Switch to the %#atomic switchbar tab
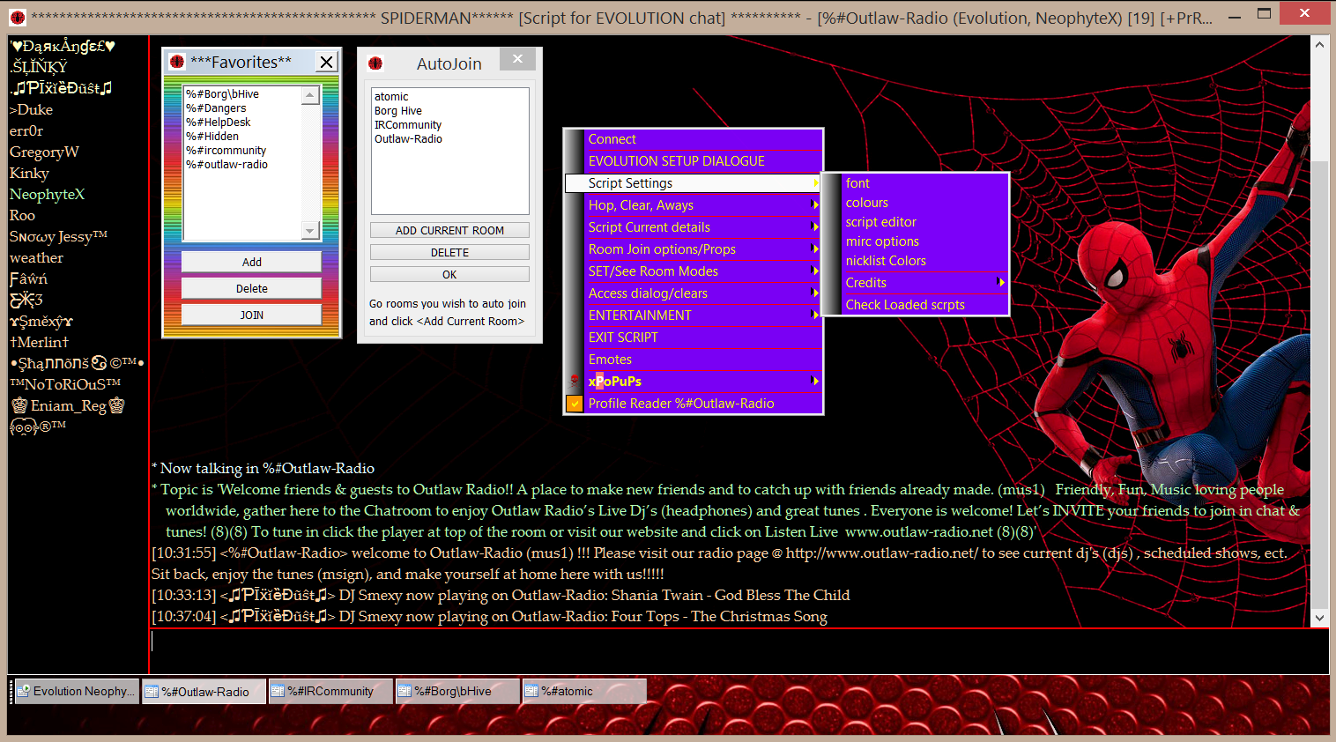 (583, 691)
